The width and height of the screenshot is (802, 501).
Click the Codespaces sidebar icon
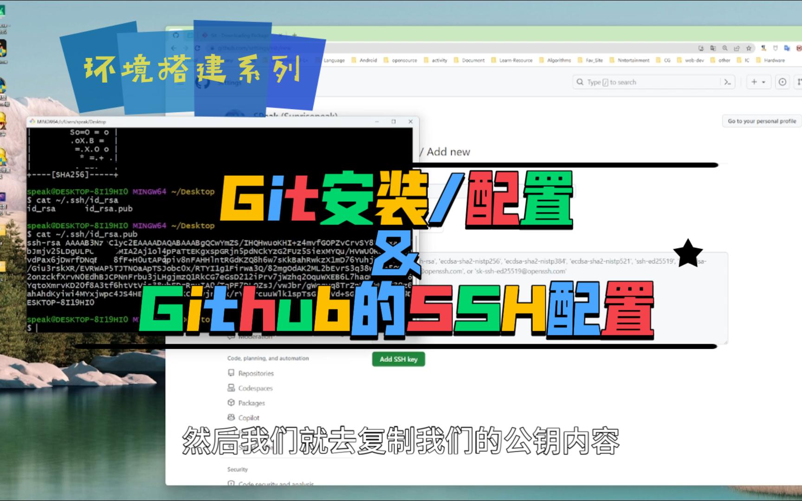point(231,388)
